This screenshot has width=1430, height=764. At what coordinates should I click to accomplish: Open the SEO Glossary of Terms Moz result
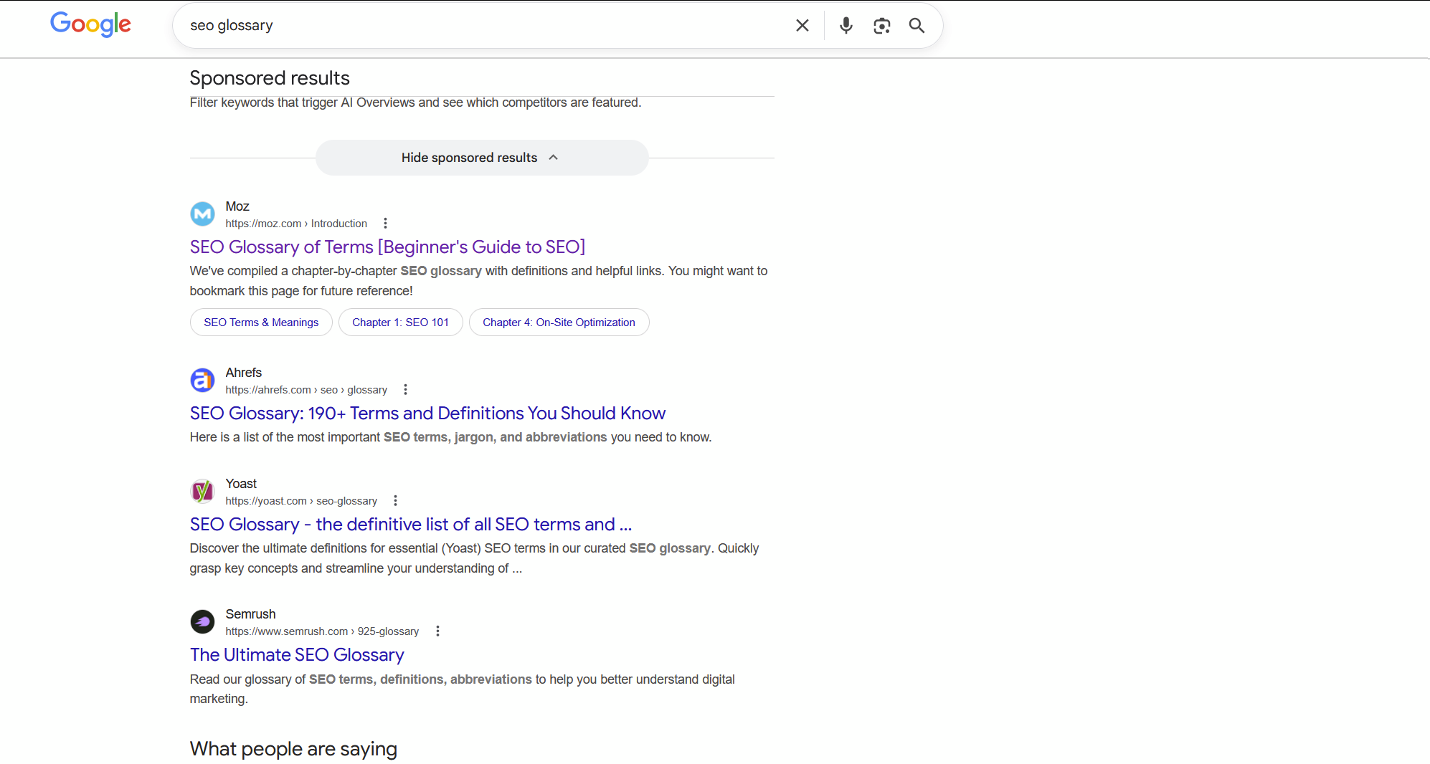click(x=387, y=247)
